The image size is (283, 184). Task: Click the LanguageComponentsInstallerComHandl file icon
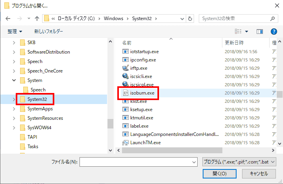(126, 134)
